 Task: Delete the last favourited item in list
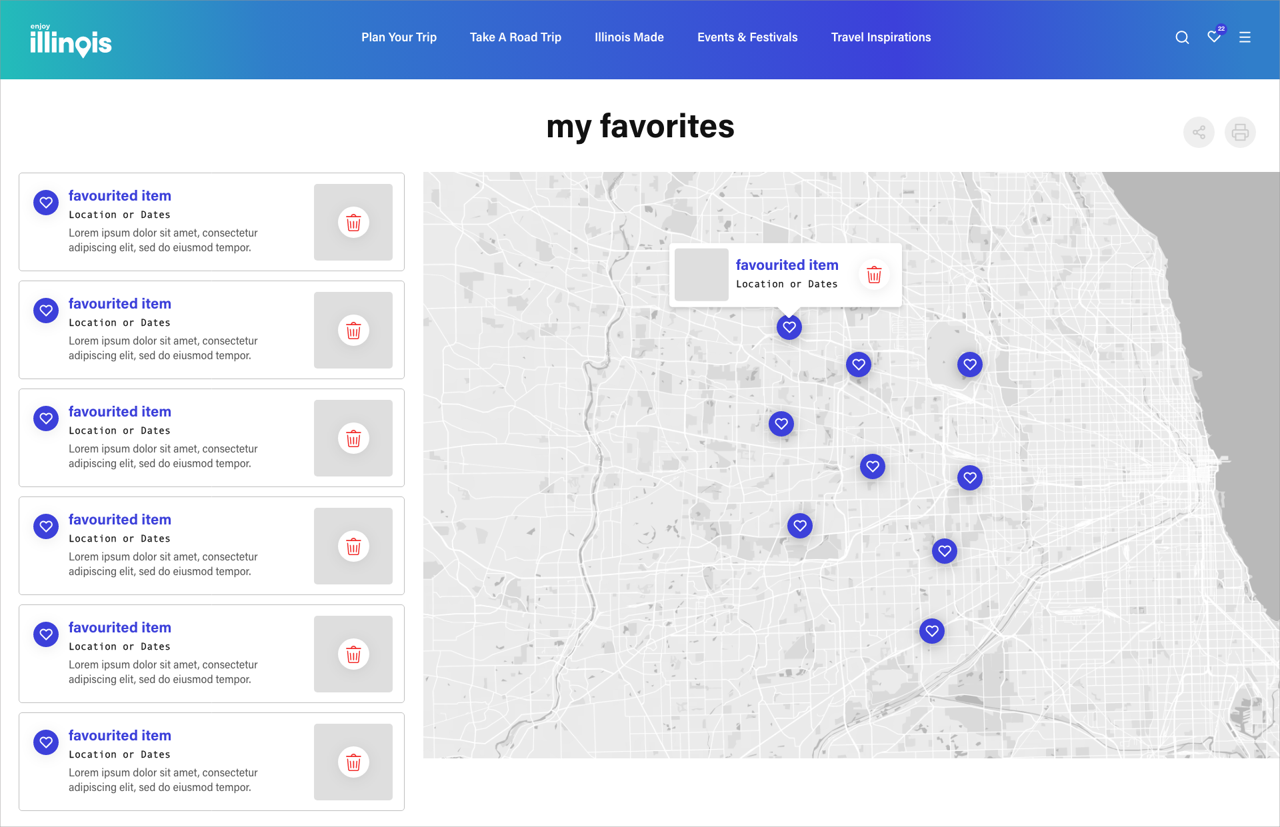(353, 762)
